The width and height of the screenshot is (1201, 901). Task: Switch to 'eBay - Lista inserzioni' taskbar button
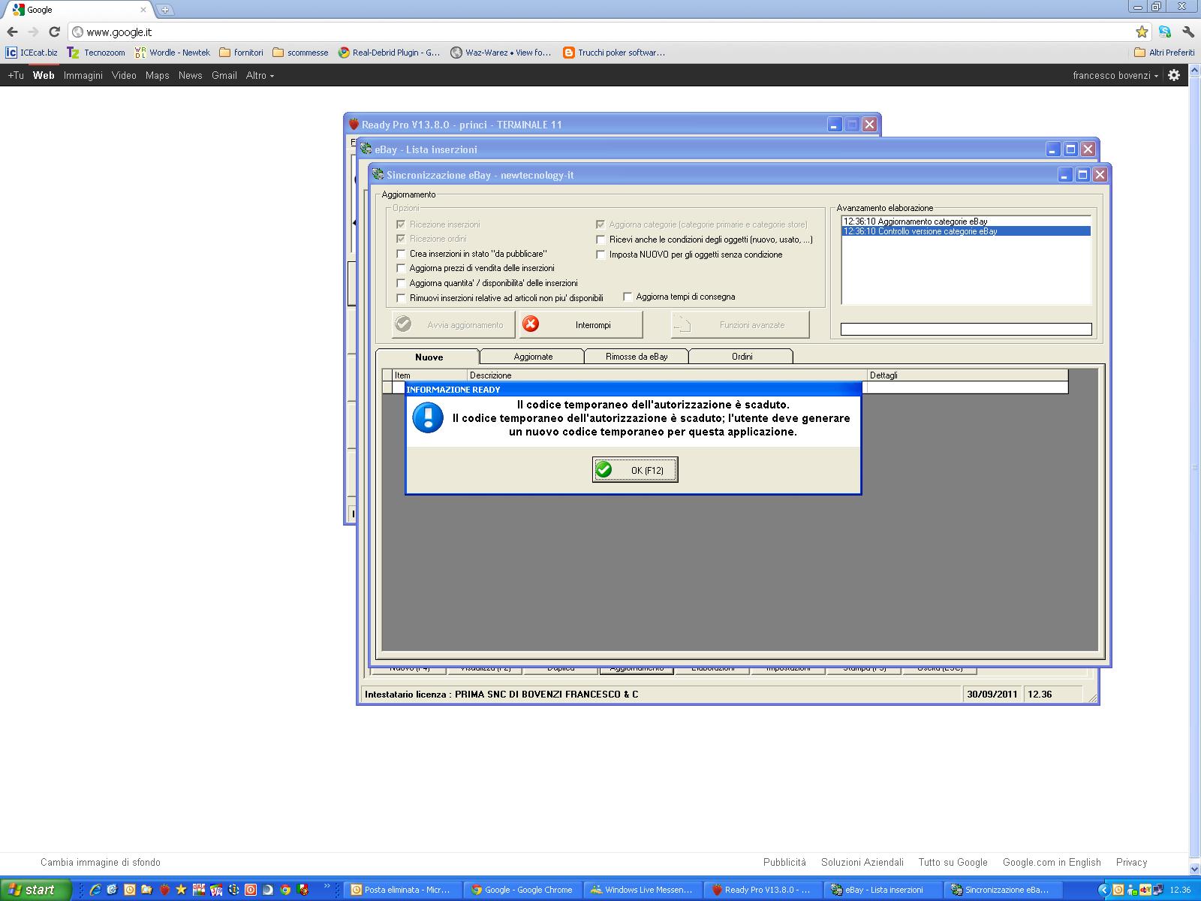(884, 890)
